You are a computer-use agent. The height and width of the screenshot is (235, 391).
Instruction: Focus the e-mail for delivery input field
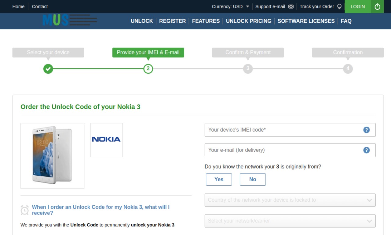click(x=290, y=150)
